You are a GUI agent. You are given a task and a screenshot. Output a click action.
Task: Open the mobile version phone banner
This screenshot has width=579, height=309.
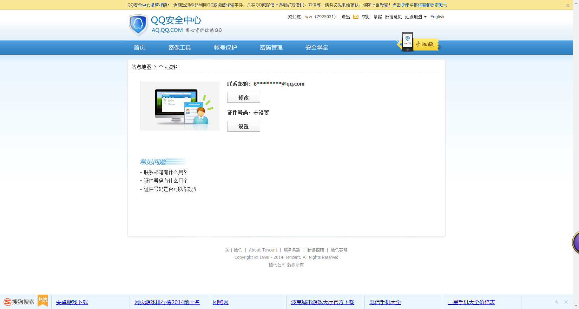click(x=418, y=42)
